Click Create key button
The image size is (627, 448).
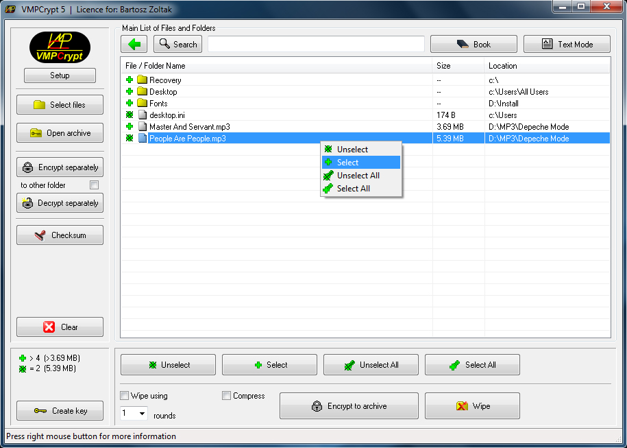[x=60, y=411]
